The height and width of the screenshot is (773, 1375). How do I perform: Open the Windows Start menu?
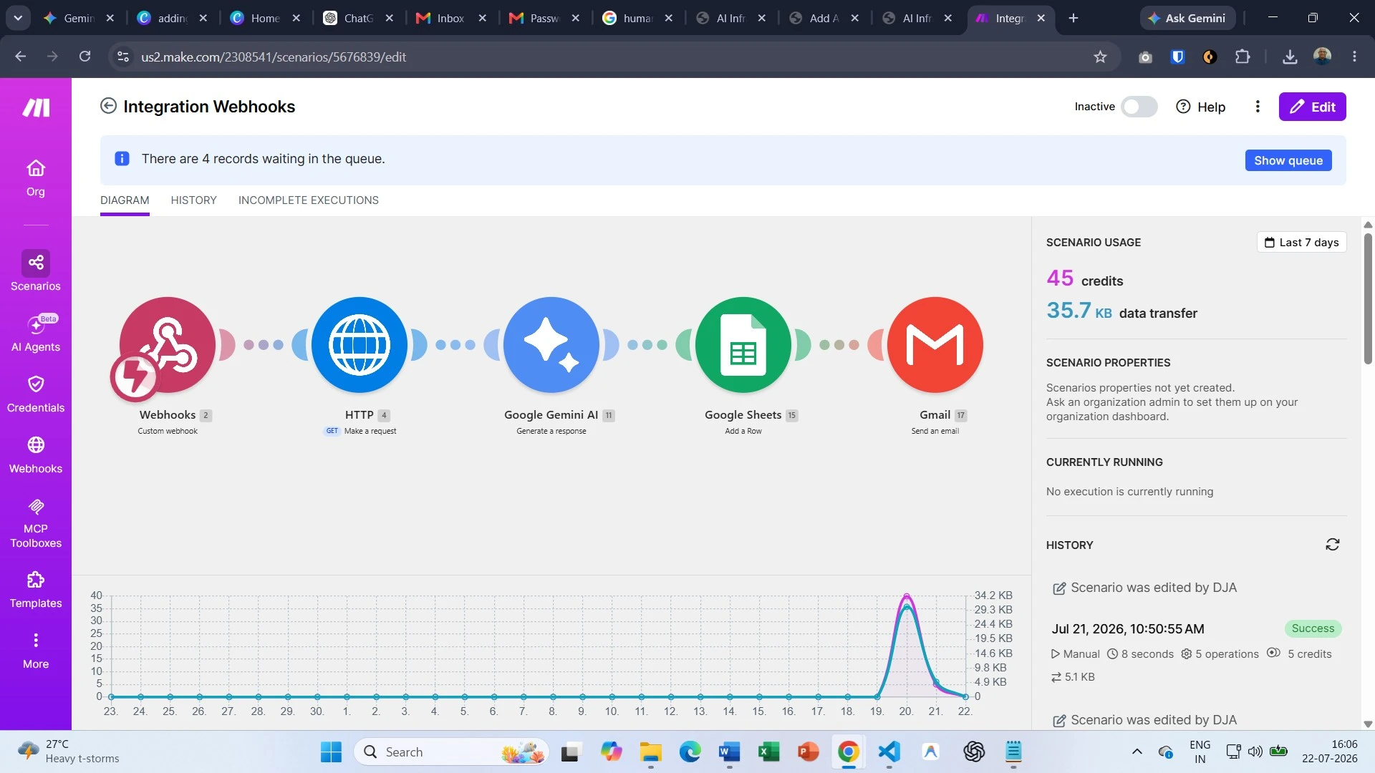[x=331, y=752]
